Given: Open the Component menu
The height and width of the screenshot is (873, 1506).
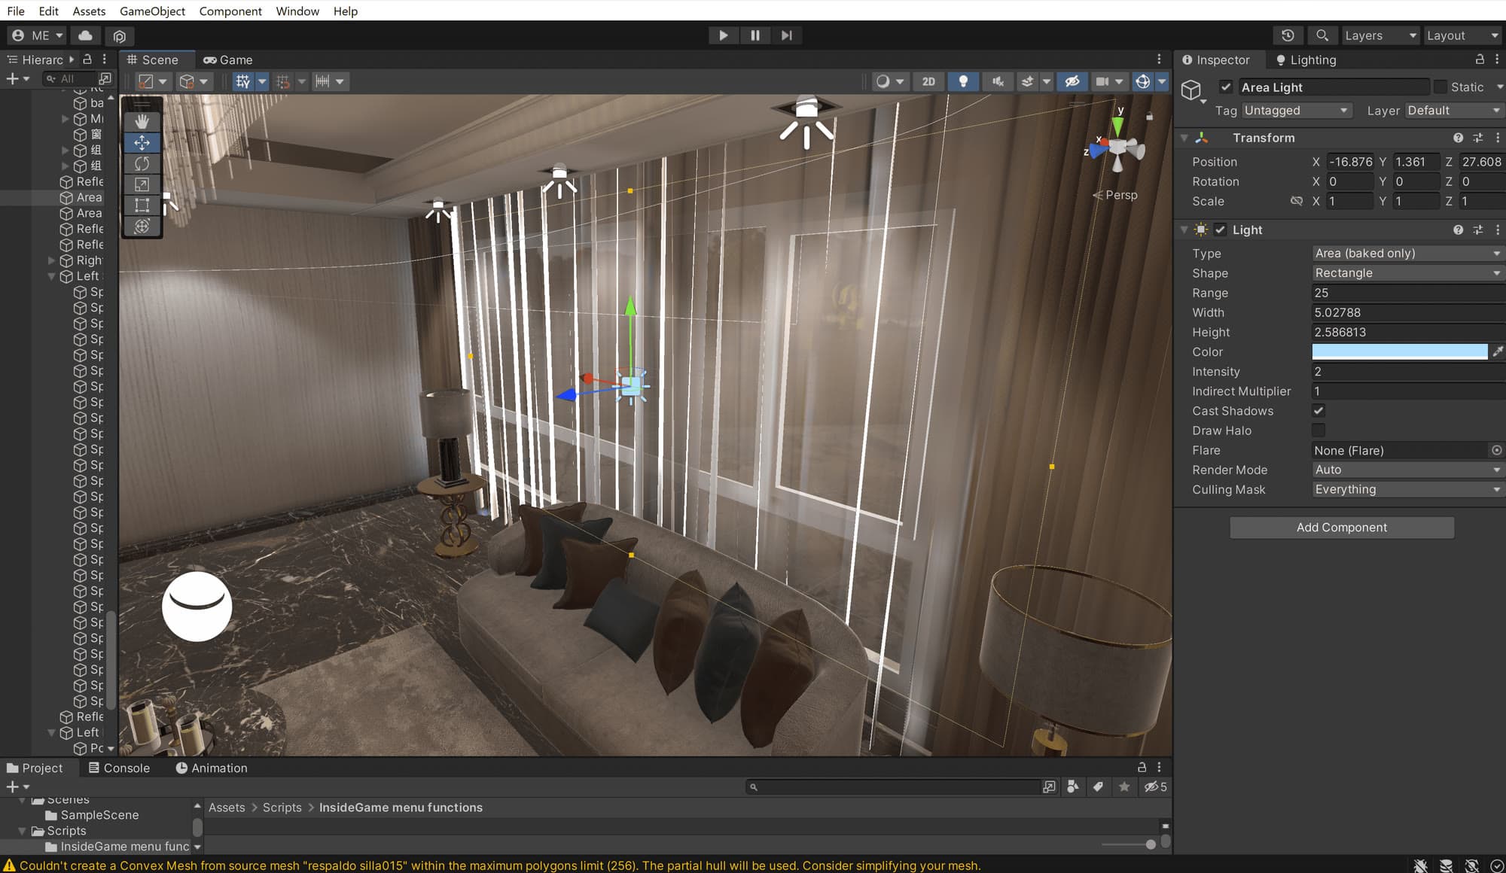Looking at the screenshot, I should click(230, 11).
